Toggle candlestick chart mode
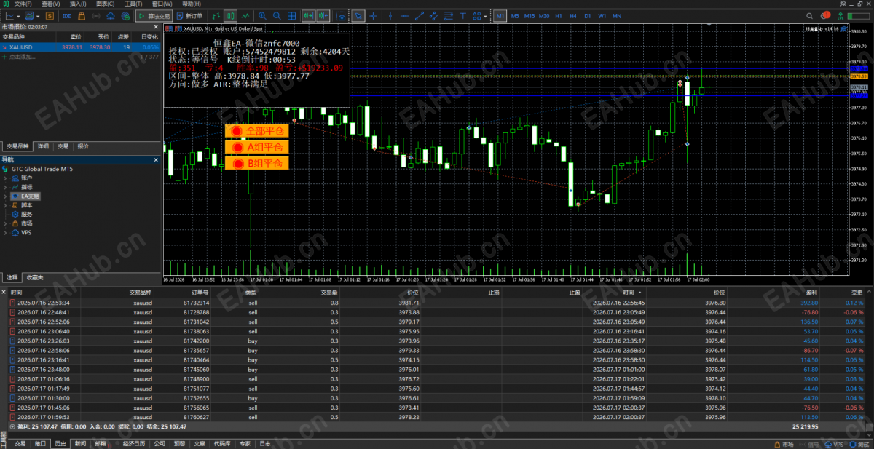874x449 pixels. [x=230, y=15]
